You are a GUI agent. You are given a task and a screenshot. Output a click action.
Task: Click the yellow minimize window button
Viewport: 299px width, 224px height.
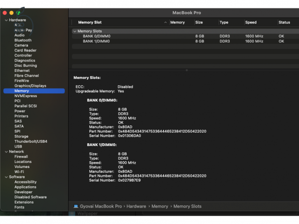point(11,13)
